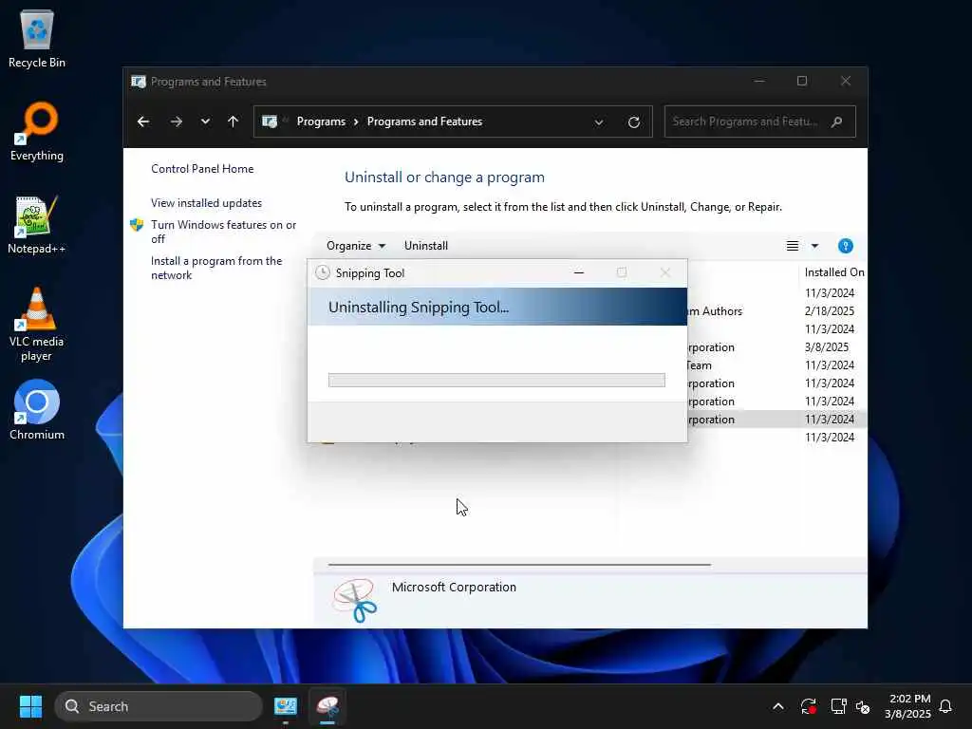
Task: Click the shield icon beside Windows features
Action: 137,225
